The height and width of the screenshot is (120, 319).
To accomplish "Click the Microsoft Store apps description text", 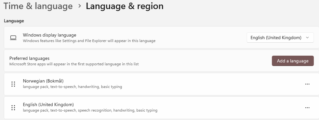I will click(x=74, y=64).
